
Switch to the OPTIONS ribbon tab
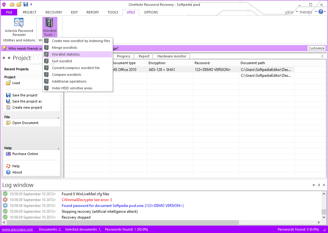pos(151,12)
